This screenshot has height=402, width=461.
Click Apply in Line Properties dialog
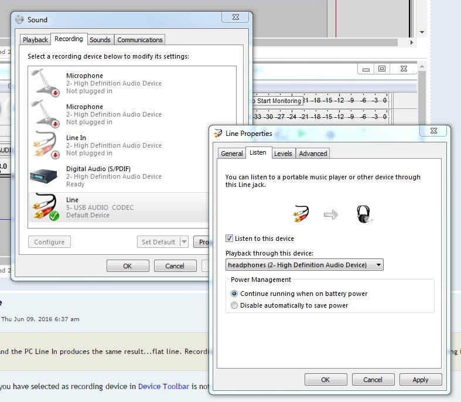pyautogui.click(x=421, y=380)
